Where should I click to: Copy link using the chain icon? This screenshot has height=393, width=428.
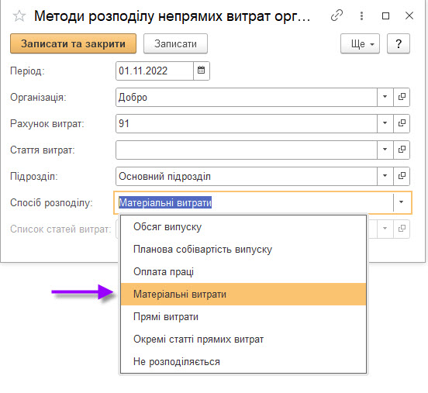[337, 16]
